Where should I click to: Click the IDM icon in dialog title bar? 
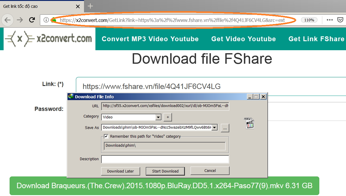[71, 96]
